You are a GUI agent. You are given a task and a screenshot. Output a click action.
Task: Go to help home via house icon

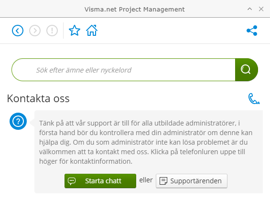click(x=92, y=31)
